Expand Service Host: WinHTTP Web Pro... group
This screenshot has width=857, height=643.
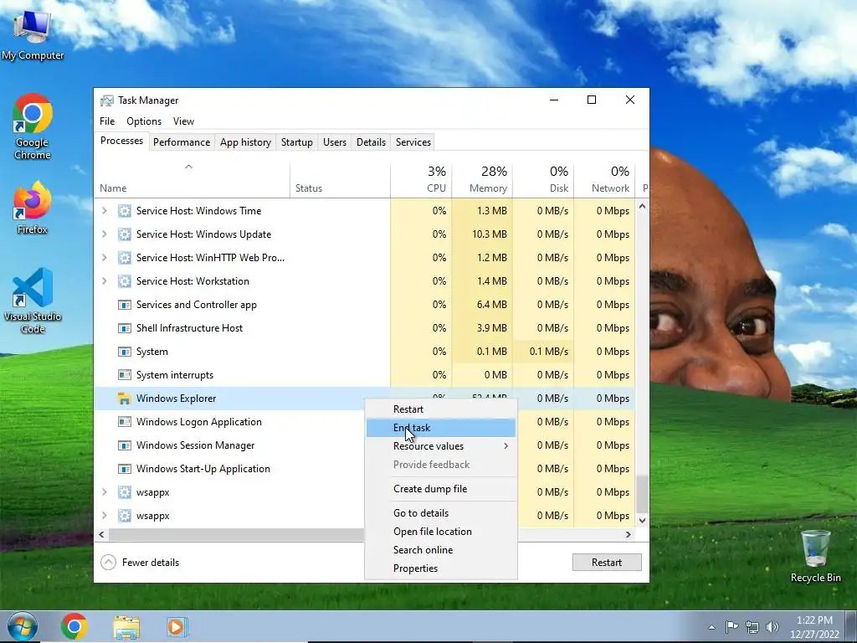click(x=105, y=258)
